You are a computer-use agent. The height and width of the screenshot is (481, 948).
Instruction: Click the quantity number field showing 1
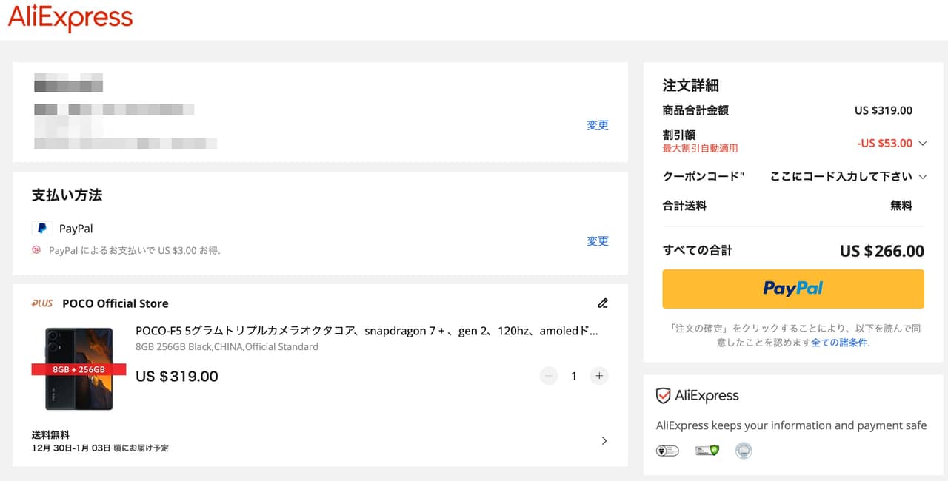[x=574, y=376]
